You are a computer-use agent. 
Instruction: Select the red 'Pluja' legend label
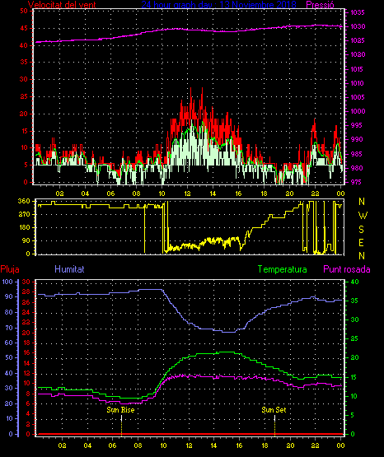tap(10, 269)
